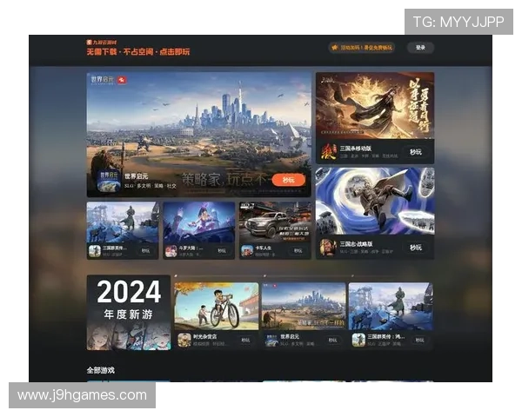Click the 斗罗大陆 game icon
522x417 pixels.
[171, 250]
